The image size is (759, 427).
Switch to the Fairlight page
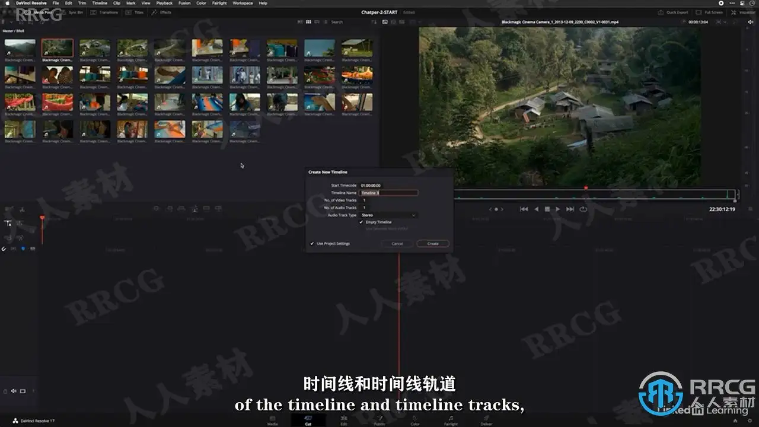[x=451, y=420]
